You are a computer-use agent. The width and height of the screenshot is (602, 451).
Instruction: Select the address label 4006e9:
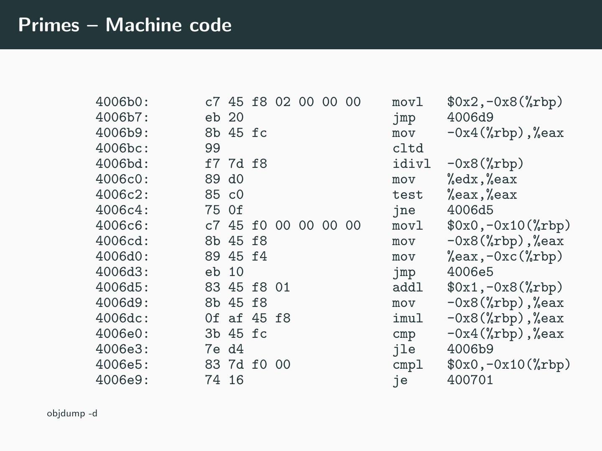point(122,380)
